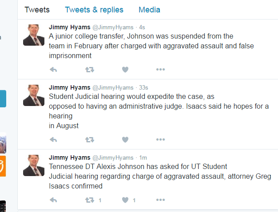The height and width of the screenshot is (212, 278).
Task: Open the 33s timestamp link
Action: point(143,87)
